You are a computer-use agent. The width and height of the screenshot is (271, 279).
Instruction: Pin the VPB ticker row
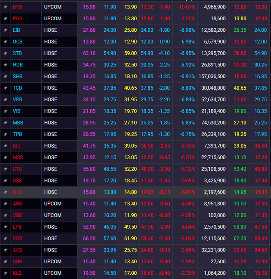[5, 99]
